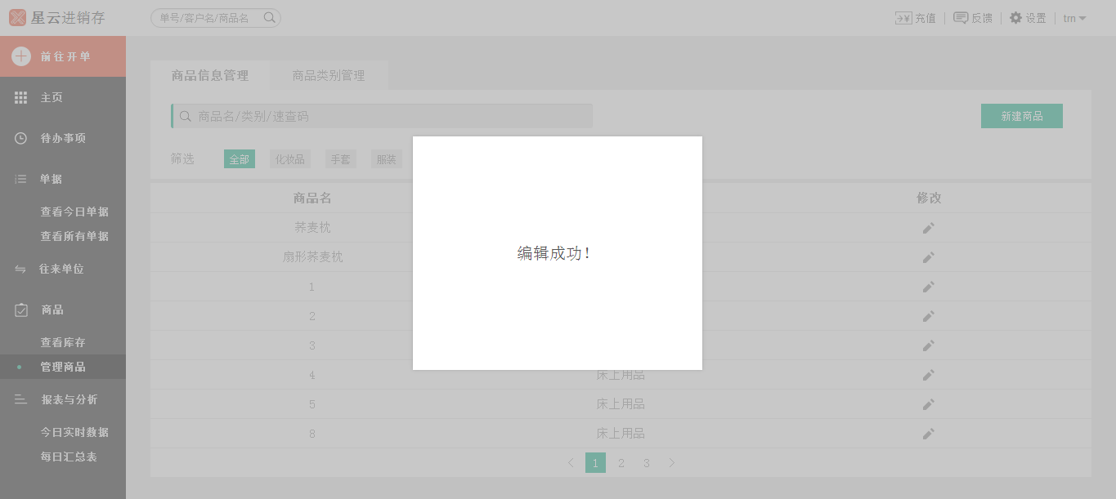The width and height of the screenshot is (1116, 499).
Task: Open the 充值 recharge icon
Action: tap(903, 18)
